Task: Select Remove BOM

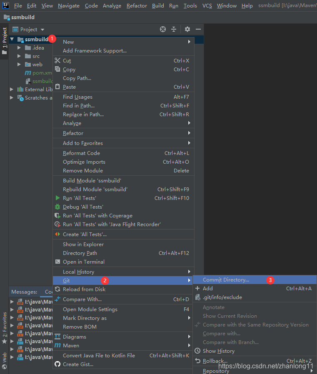Action: [123, 327]
